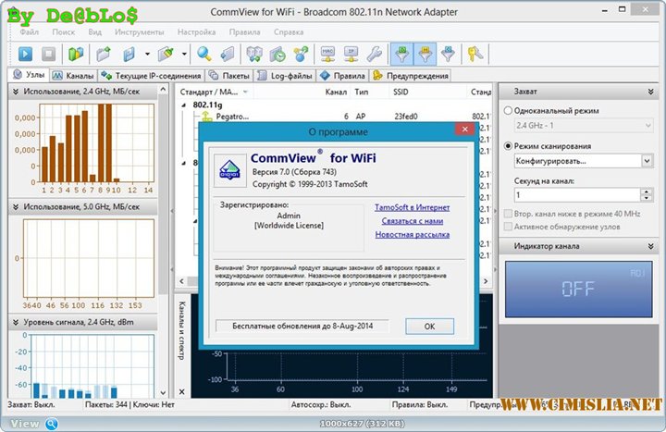666x432 pixels.
Task: Click the OFF channel indicator display
Action: [578, 290]
